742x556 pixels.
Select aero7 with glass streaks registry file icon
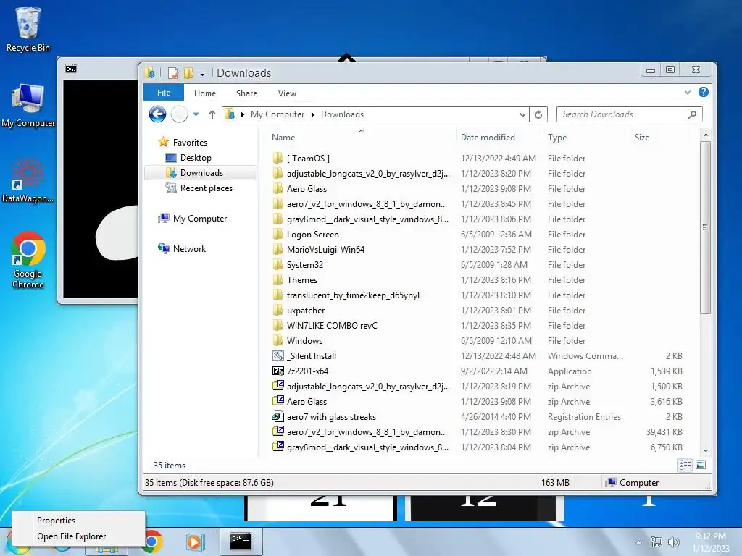[x=278, y=416]
